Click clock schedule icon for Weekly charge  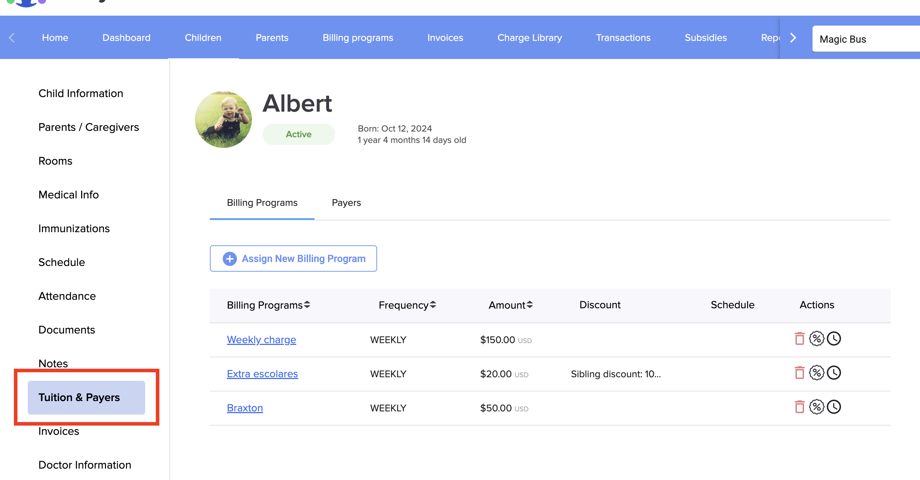click(834, 339)
